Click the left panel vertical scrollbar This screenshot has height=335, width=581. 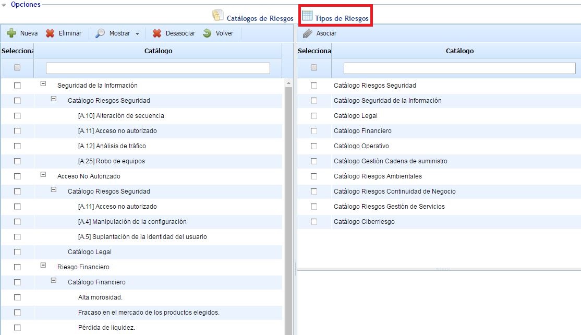288,209
